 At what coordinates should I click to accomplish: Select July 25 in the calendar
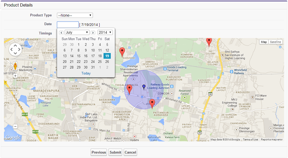(x=100, y=62)
